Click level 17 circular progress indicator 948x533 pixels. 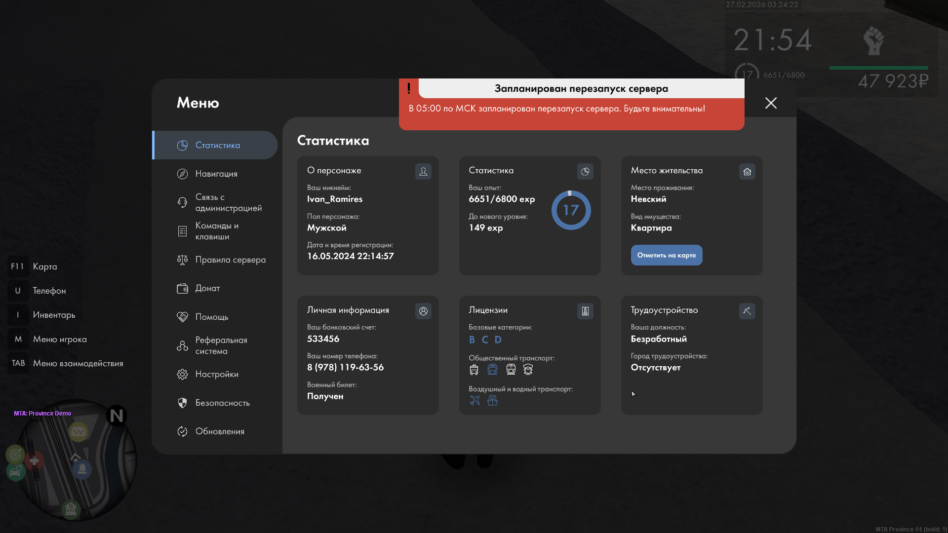coord(571,210)
